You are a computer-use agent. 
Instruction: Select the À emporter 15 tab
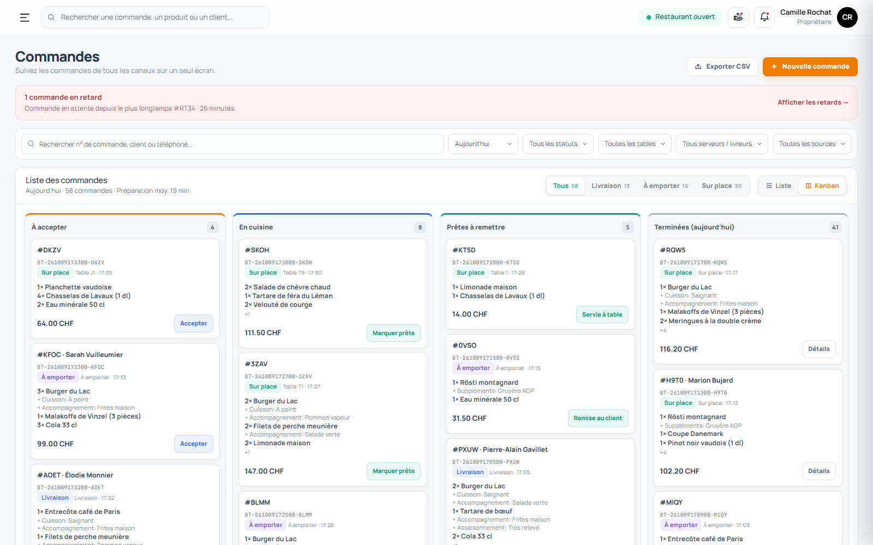pyautogui.click(x=666, y=186)
